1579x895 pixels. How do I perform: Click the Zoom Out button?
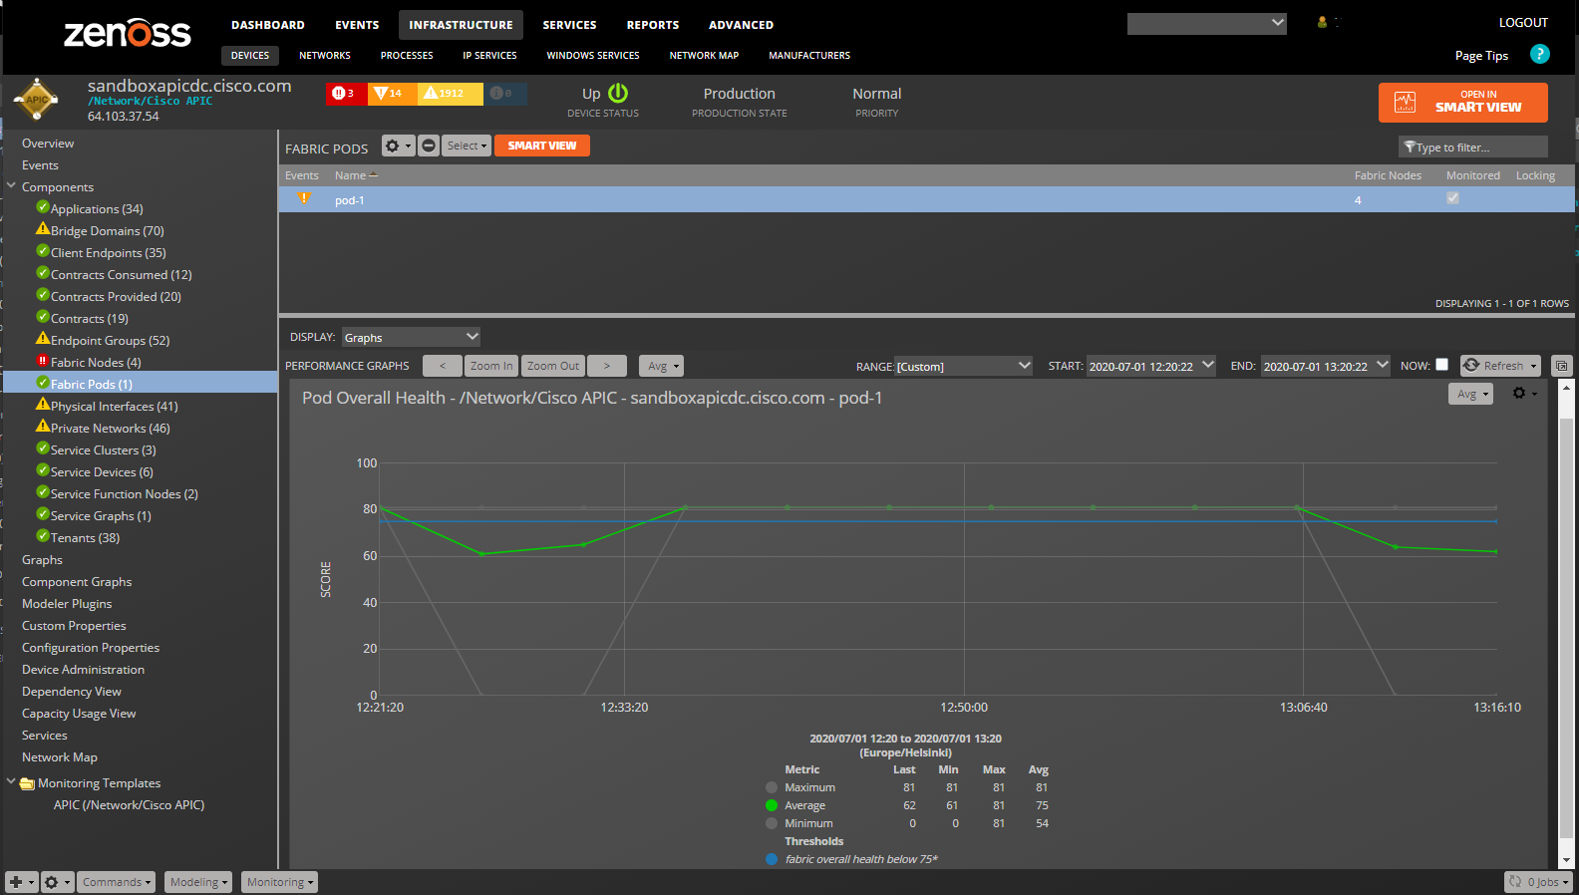point(553,366)
